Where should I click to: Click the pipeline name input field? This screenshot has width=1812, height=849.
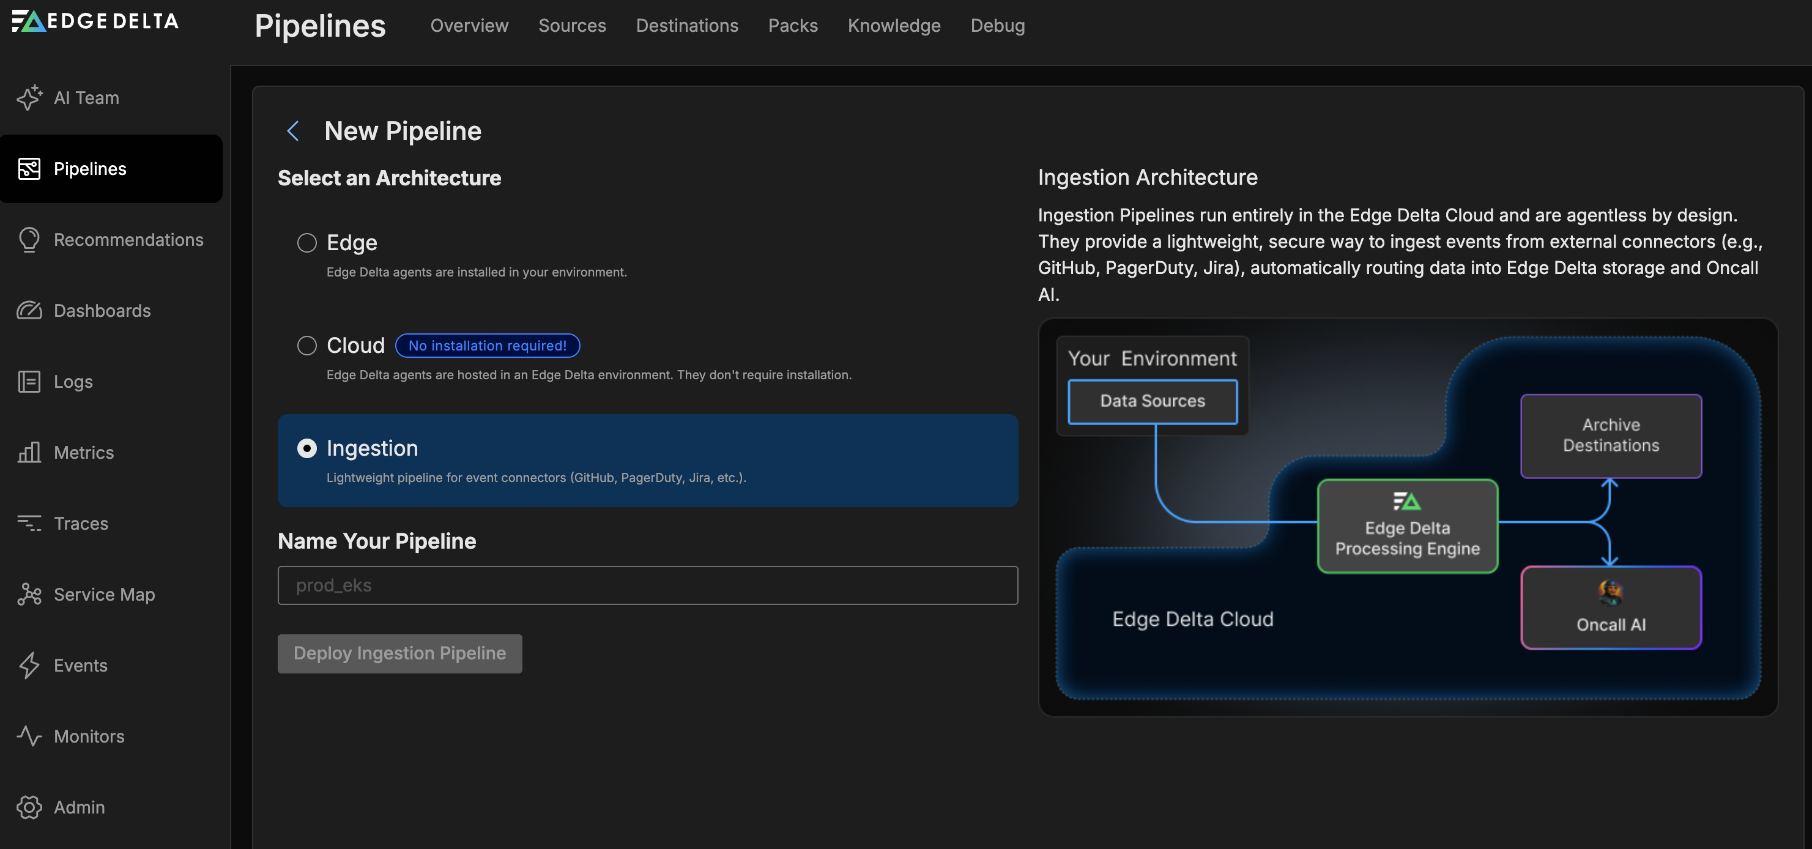[647, 585]
